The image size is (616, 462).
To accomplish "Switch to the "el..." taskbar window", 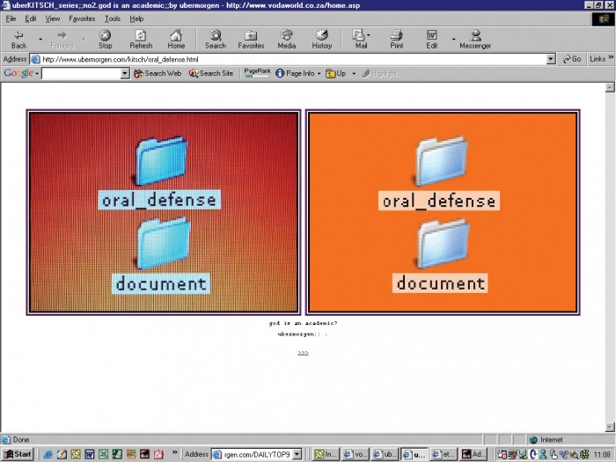I will (444, 455).
